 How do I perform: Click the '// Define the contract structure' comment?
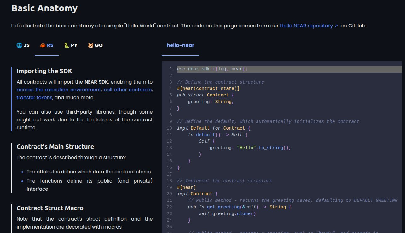[221, 82]
